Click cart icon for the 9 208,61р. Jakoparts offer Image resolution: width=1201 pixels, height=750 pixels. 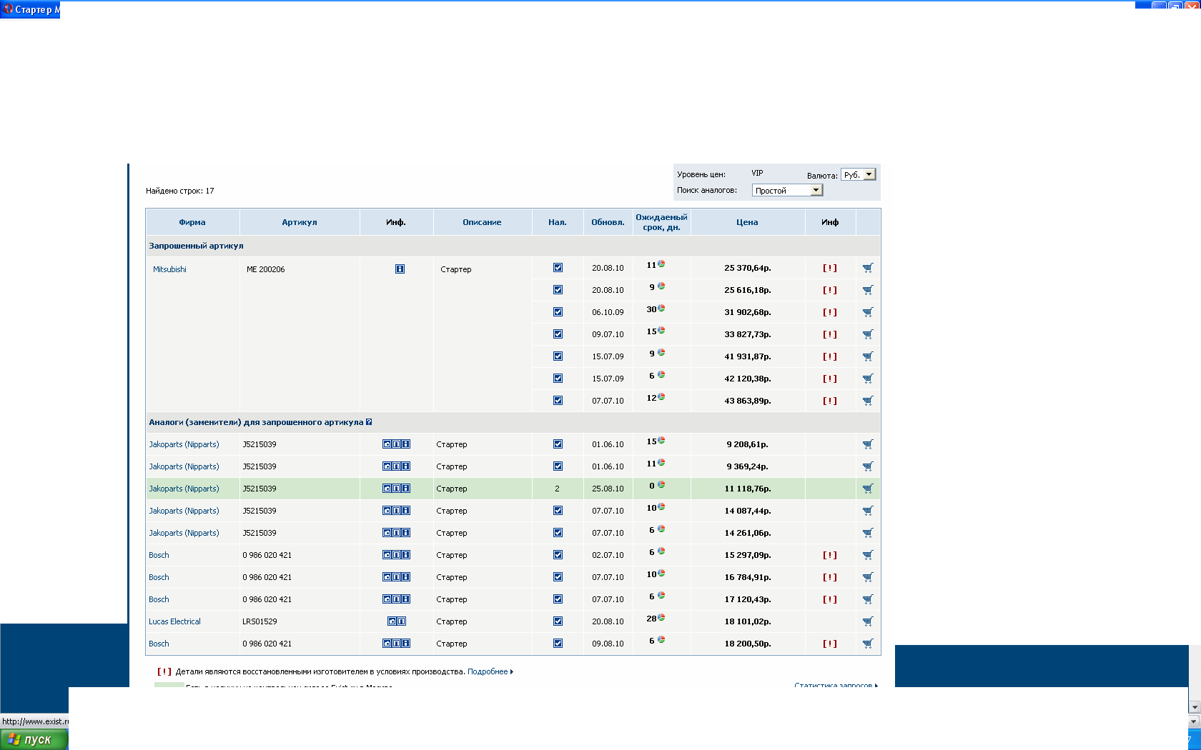pyautogui.click(x=867, y=444)
